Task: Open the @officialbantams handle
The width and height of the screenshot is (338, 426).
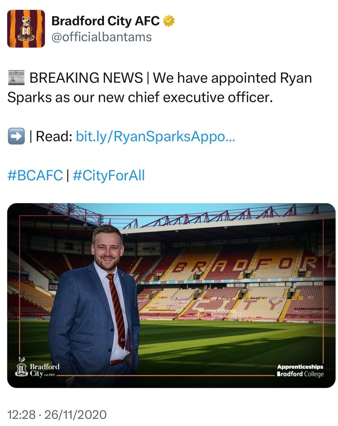Action: point(101,37)
